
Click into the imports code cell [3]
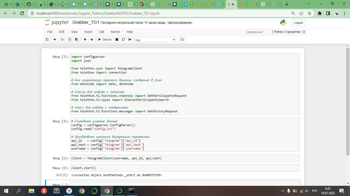tap(184, 84)
